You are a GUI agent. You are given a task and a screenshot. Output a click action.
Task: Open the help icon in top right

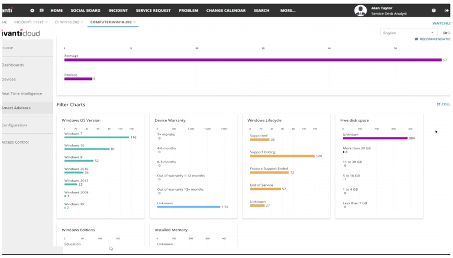433,10
